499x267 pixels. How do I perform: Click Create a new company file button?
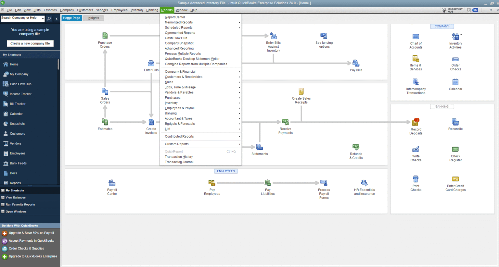pyautogui.click(x=30, y=43)
